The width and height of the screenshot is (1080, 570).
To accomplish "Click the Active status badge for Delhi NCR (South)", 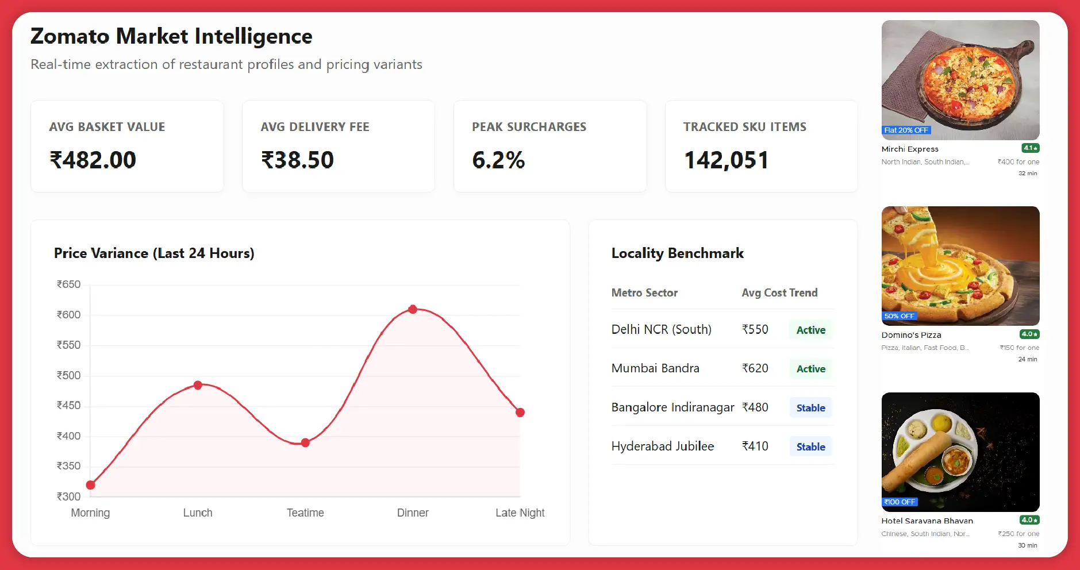I will 810,330.
